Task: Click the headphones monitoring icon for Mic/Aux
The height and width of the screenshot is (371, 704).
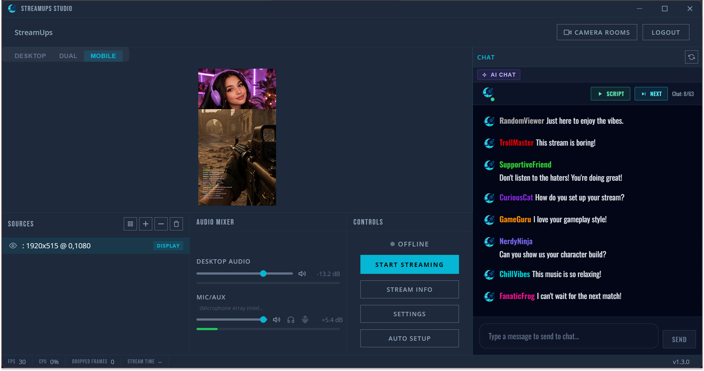Action: tap(291, 320)
